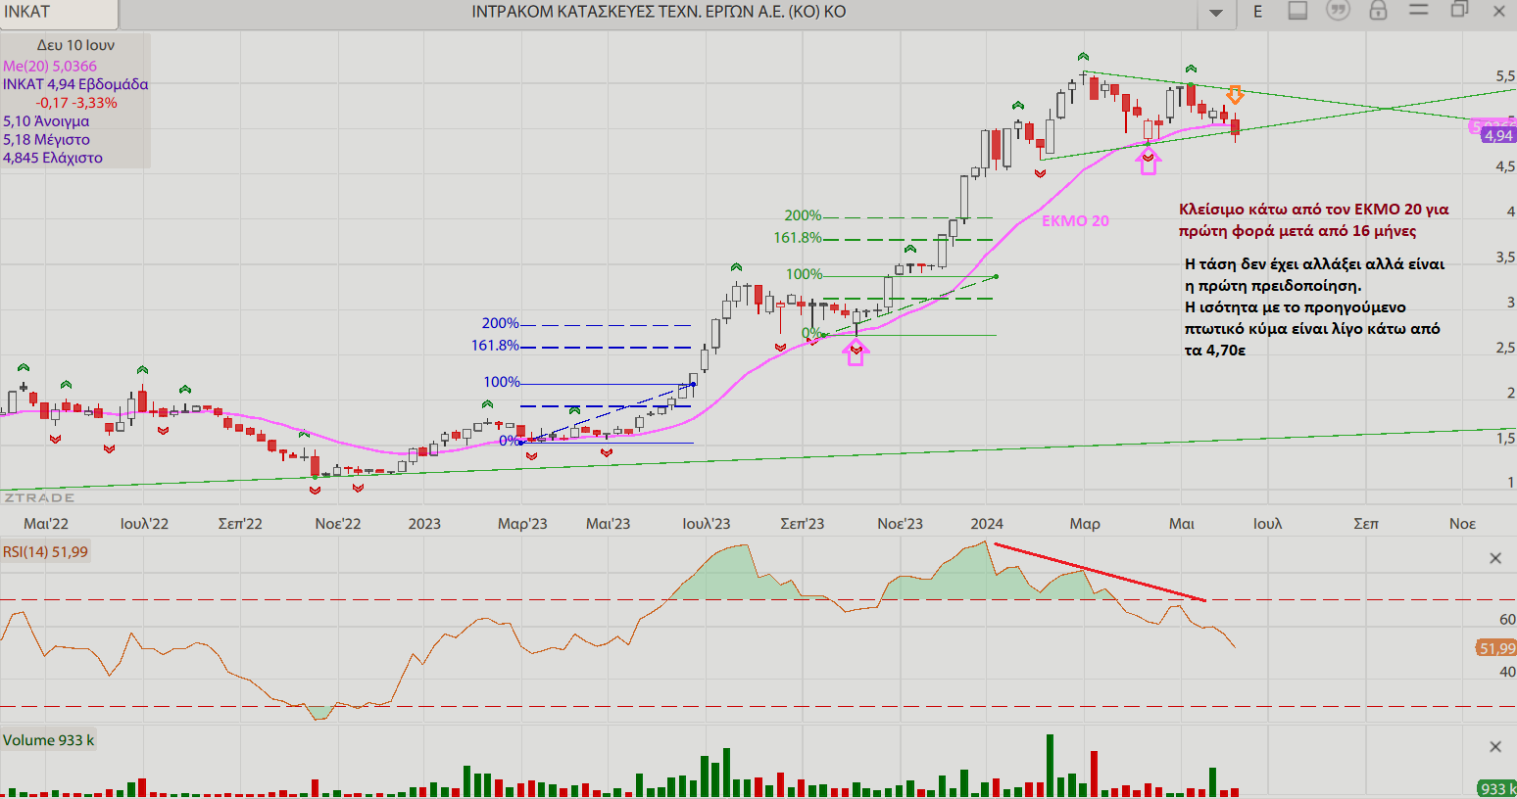Click the INKAT symbol input field
This screenshot has height=799, width=1517.
(59, 13)
